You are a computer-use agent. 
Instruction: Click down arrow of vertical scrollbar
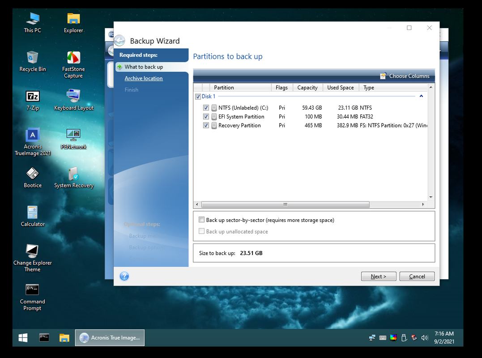click(x=431, y=197)
